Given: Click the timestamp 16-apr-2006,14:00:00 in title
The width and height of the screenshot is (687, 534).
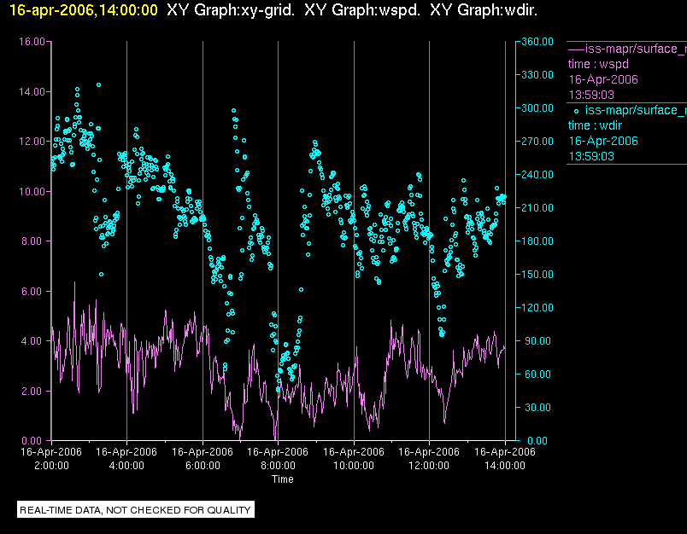Looking at the screenshot, I should pos(83,9).
